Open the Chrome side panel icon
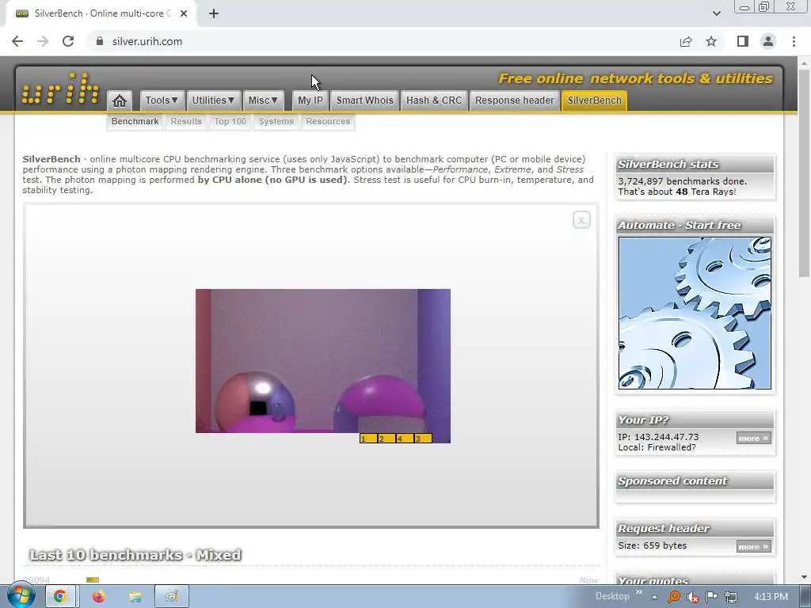Image resolution: width=811 pixels, height=608 pixels. click(x=743, y=41)
